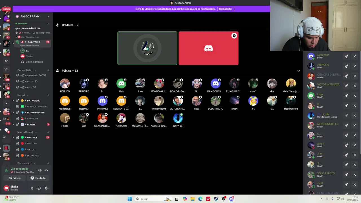Toggle headphone deafen in user panel
The width and height of the screenshot is (361, 203).
pyautogui.click(x=39, y=188)
